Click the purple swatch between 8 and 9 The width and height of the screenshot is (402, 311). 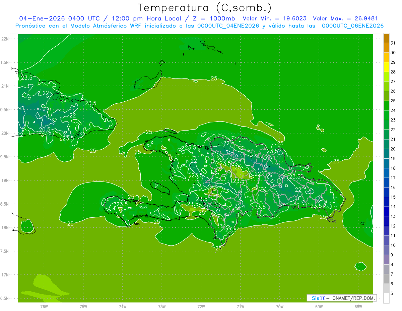coord(386,260)
